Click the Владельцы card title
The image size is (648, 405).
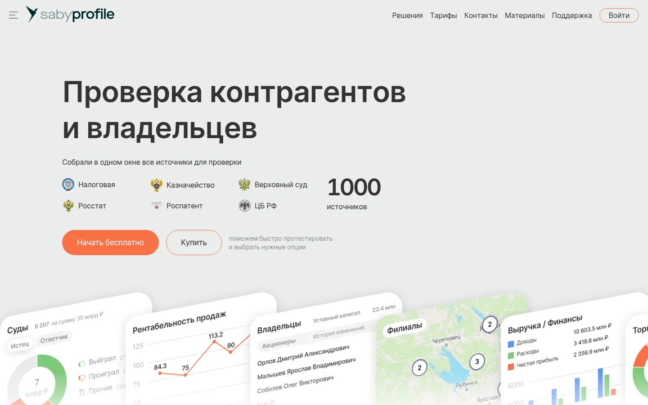279,327
